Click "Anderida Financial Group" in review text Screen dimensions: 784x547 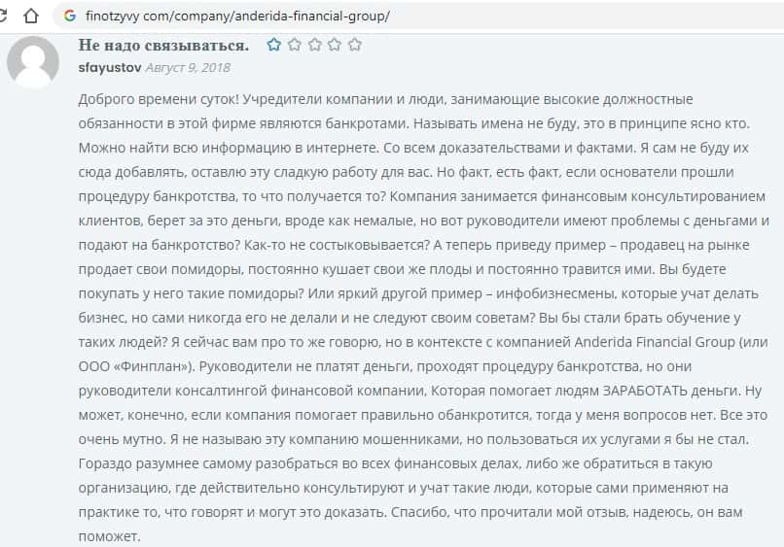632,342
